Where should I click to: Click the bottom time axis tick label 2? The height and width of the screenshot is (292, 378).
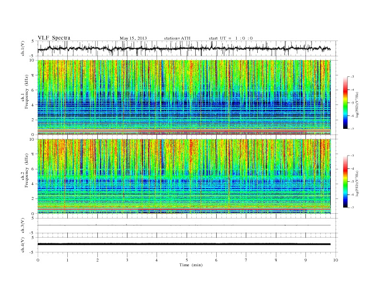(97, 260)
